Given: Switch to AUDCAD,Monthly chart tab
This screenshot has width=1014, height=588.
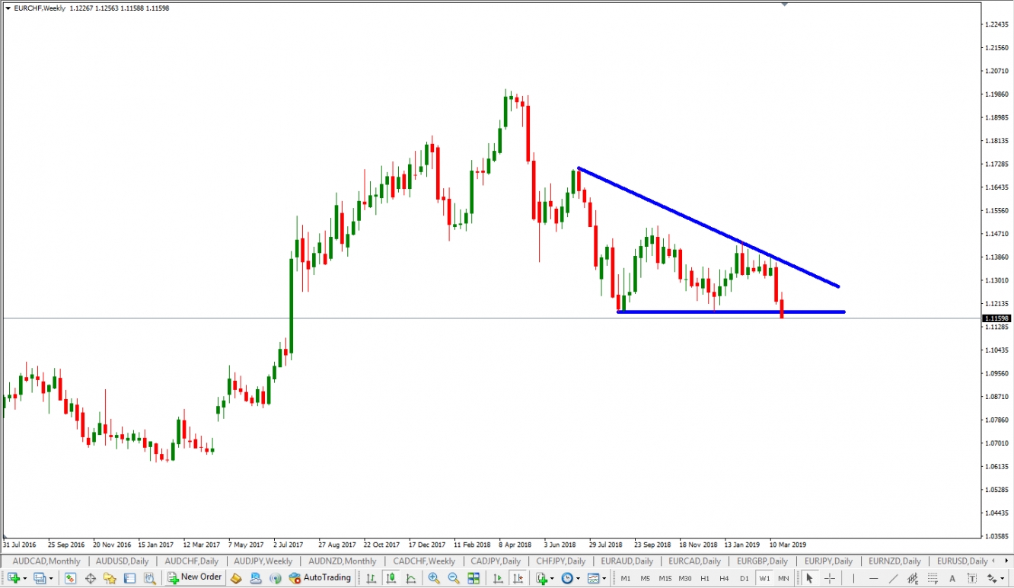Looking at the screenshot, I should click(46, 561).
